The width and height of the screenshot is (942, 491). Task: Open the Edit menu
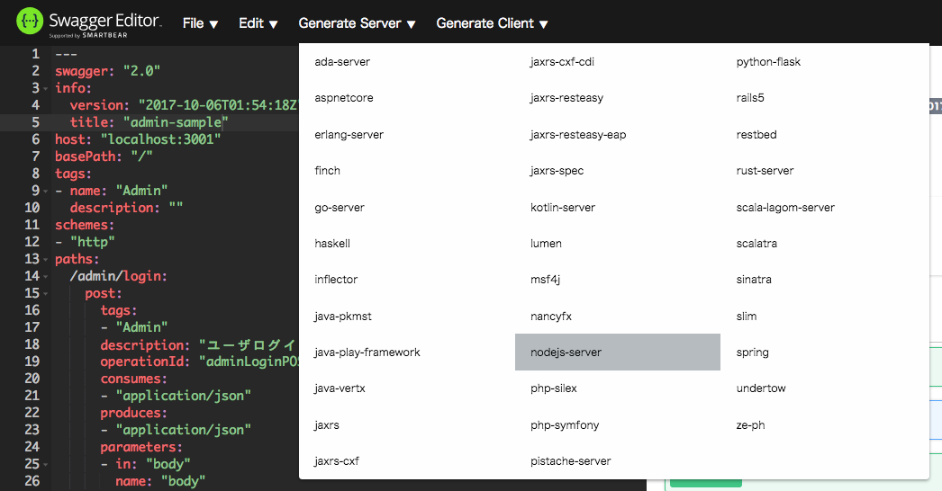tap(258, 23)
